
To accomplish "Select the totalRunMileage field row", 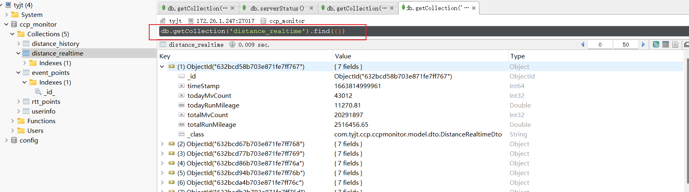I will (421, 125).
